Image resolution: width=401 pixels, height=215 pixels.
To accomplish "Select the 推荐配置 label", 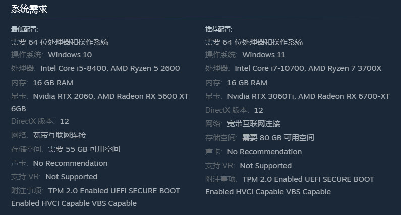I will [x=218, y=29].
